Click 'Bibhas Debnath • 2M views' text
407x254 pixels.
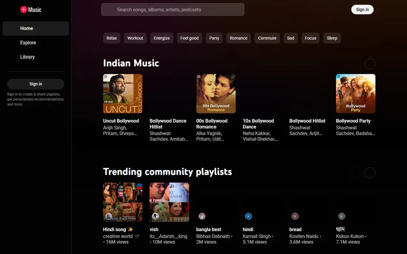tap(214, 239)
